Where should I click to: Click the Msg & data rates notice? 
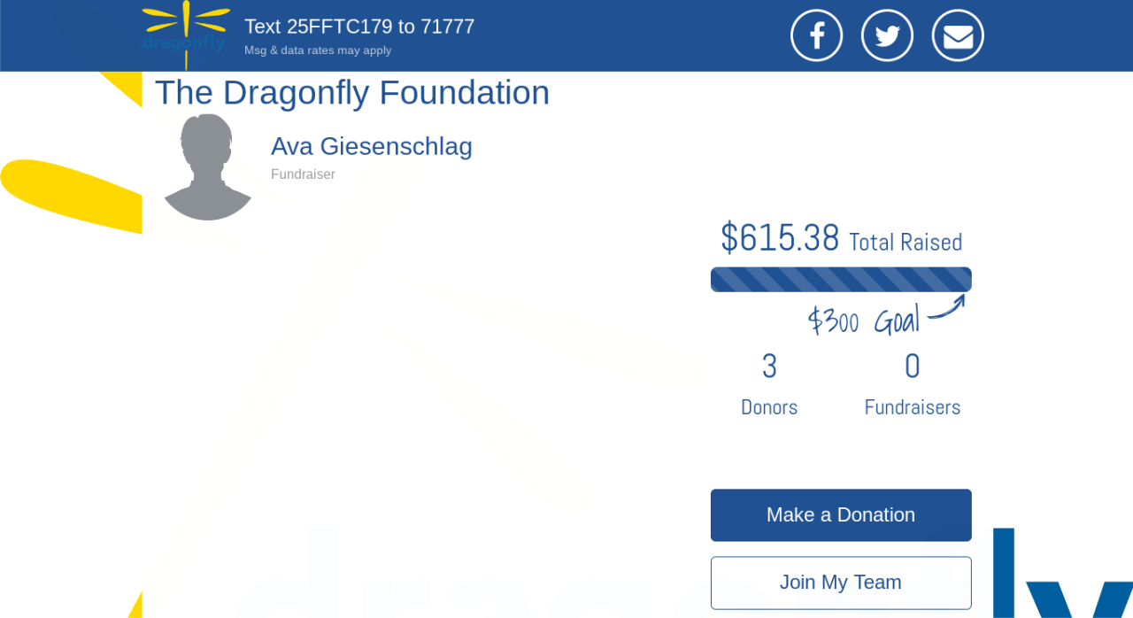[x=318, y=50]
